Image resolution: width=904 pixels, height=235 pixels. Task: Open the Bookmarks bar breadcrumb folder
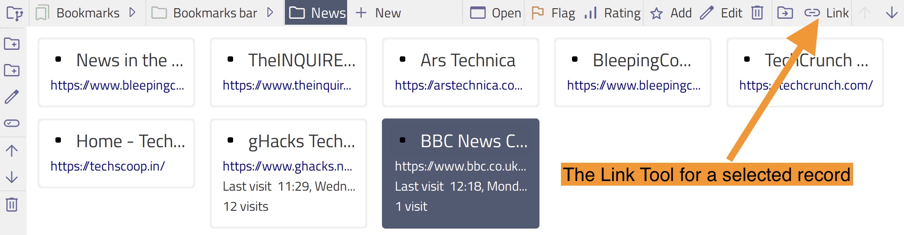tap(204, 13)
